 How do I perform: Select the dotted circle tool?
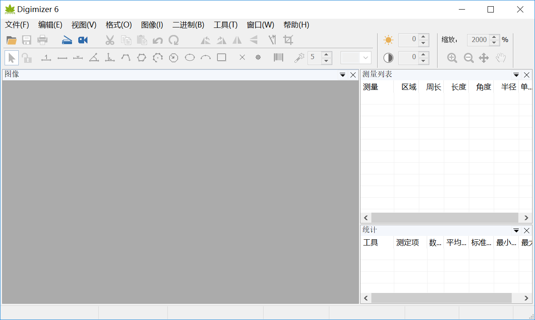[157, 58]
